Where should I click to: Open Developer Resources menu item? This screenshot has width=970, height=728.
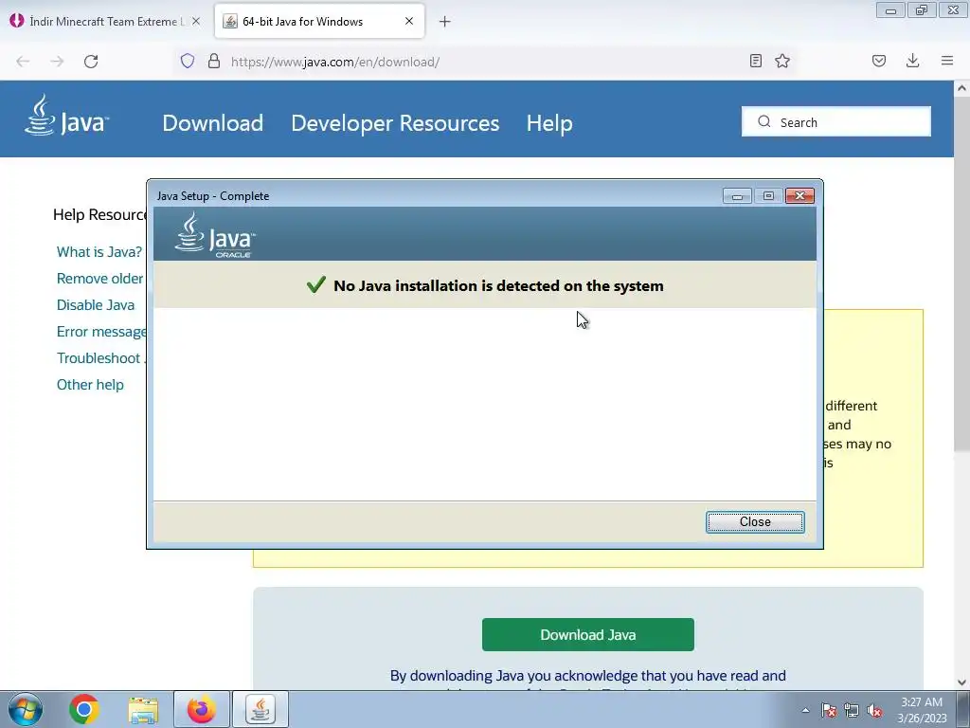(395, 123)
